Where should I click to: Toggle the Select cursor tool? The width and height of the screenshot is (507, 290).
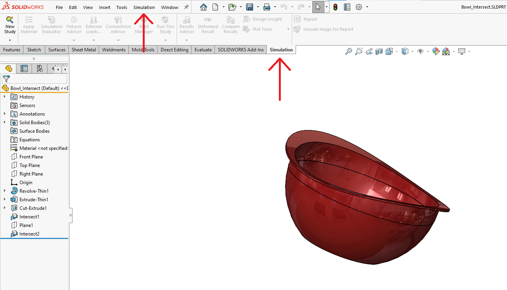click(318, 7)
